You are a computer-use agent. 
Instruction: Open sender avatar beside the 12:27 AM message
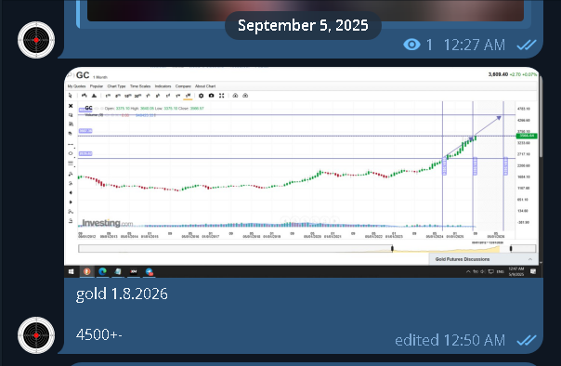pos(36,40)
